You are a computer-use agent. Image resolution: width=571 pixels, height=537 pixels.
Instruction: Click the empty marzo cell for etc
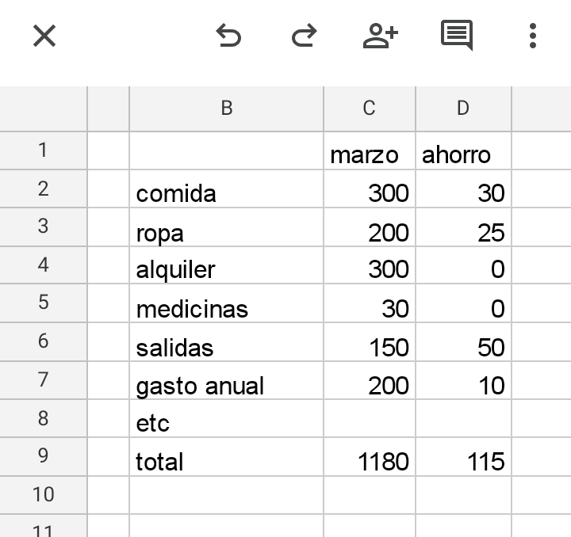click(x=369, y=421)
